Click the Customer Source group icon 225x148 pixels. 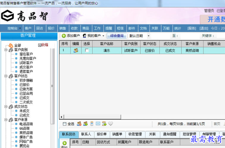click(11, 120)
